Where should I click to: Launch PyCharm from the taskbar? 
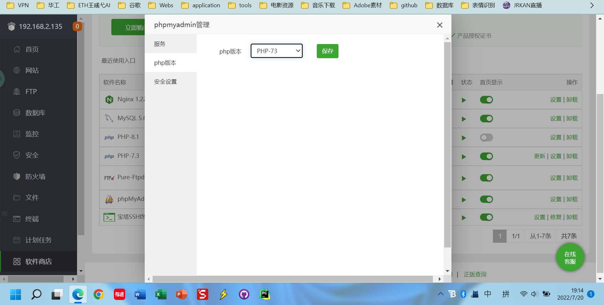pos(265,294)
